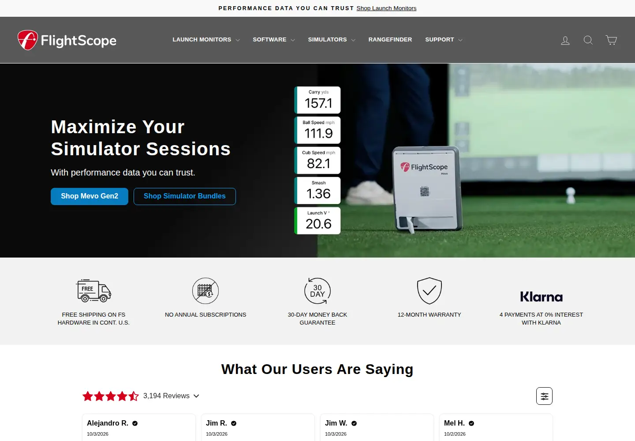Screen dimensions: 635x441
Task: Open the search magnifier icon
Action: click(x=588, y=40)
